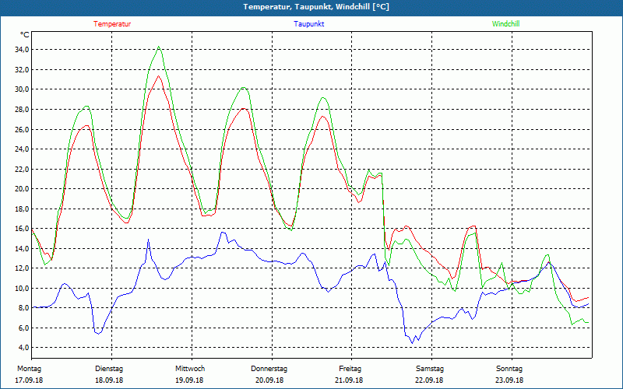The width and height of the screenshot is (623, 389).
Task: Click the Montag day label
Action: 29,369
